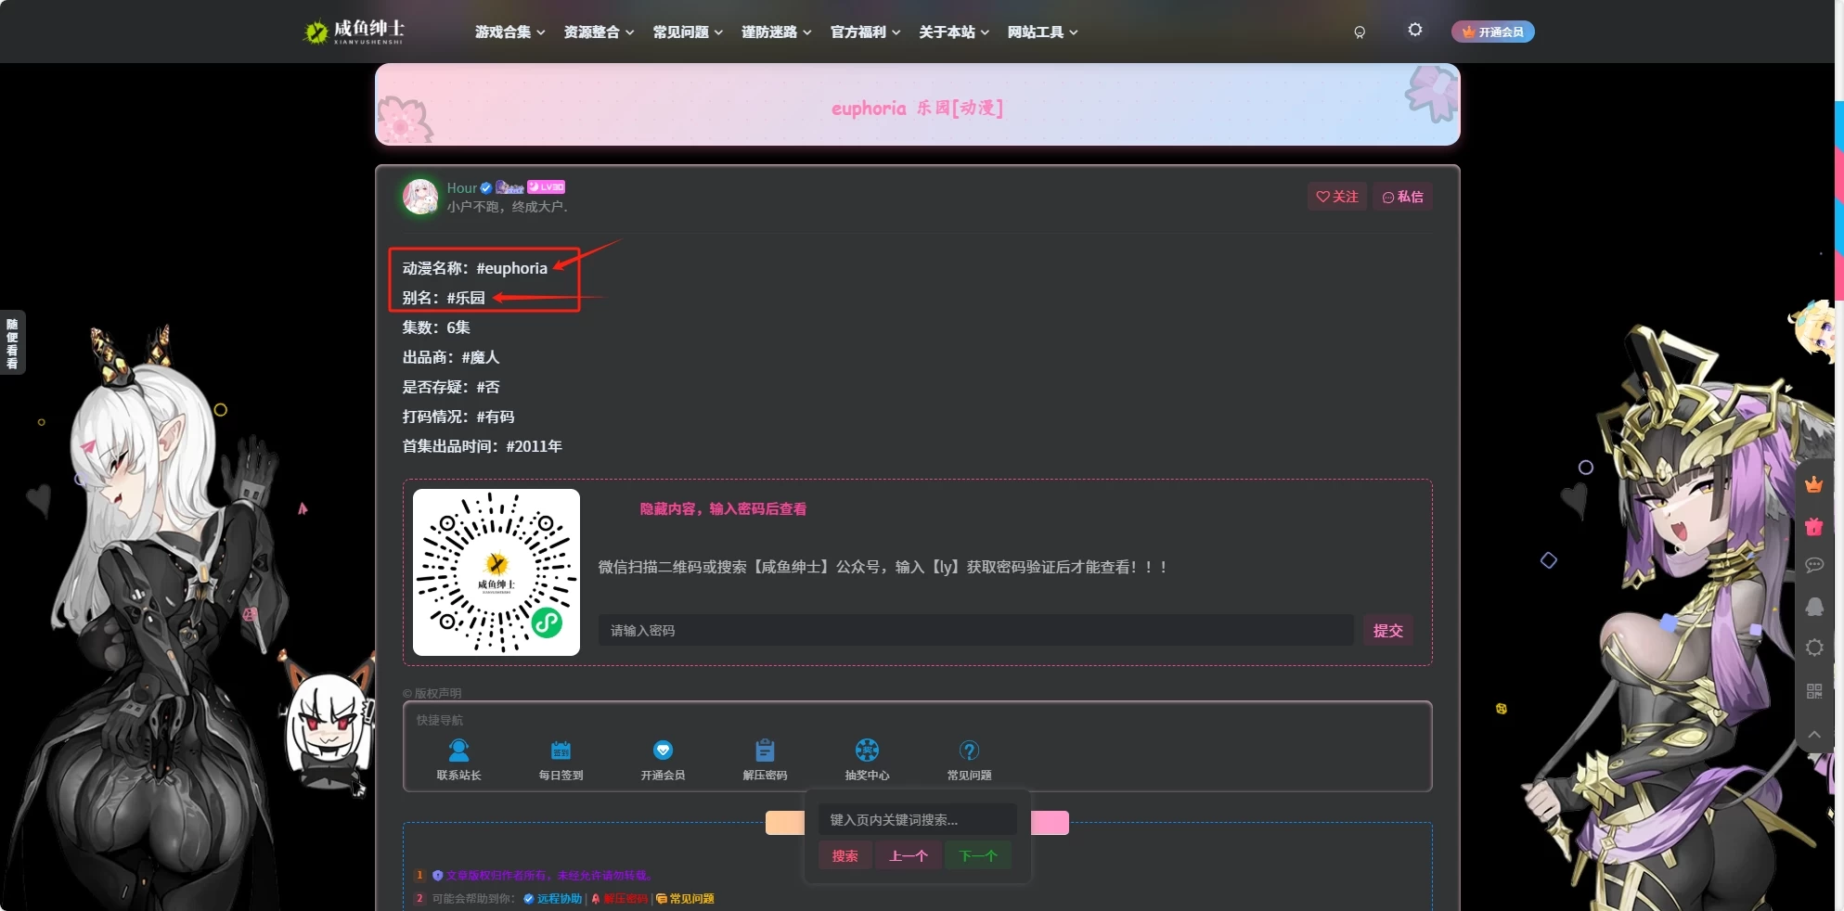Expand the 网站工具 menu
This screenshot has width=1844, height=911.
point(1042,32)
